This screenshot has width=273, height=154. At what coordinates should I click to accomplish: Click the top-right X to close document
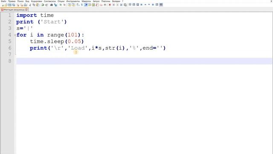click(x=271, y=1)
